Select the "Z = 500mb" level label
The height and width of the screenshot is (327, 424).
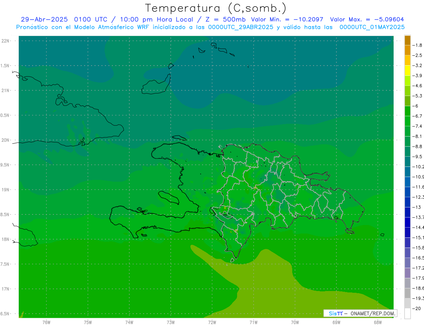pyautogui.click(x=226, y=19)
